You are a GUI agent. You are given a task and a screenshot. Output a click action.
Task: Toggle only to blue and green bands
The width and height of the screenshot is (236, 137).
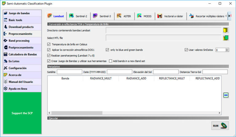click(107, 50)
